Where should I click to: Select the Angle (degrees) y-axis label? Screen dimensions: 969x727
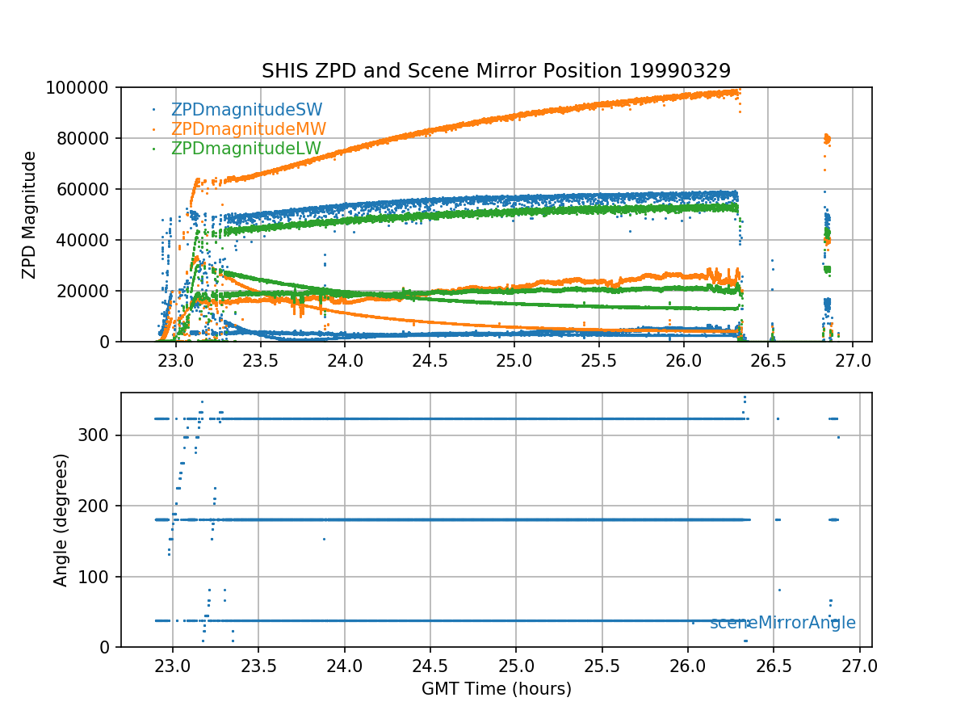click(61, 519)
